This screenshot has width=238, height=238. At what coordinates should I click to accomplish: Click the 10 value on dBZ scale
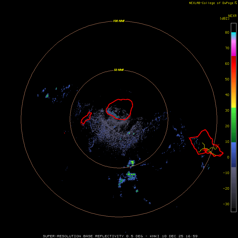coord(227,142)
